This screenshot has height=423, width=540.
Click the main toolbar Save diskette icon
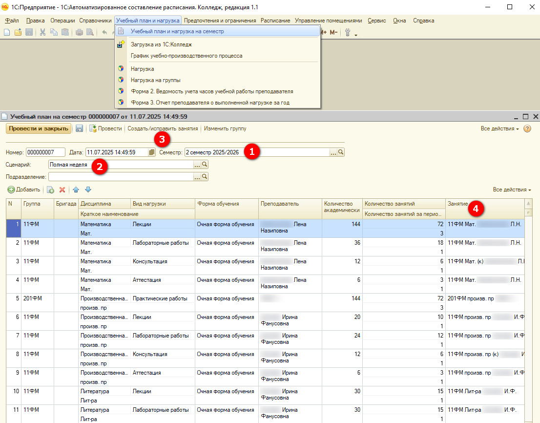pos(29,32)
